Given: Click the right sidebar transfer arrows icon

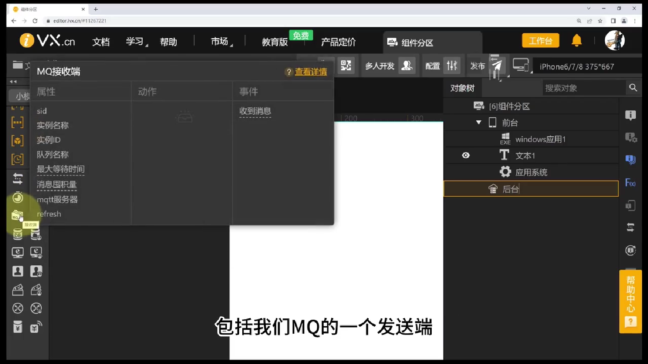Looking at the screenshot, I should pyautogui.click(x=630, y=227).
